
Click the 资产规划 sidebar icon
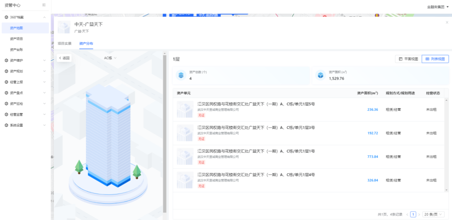[6, 71]
